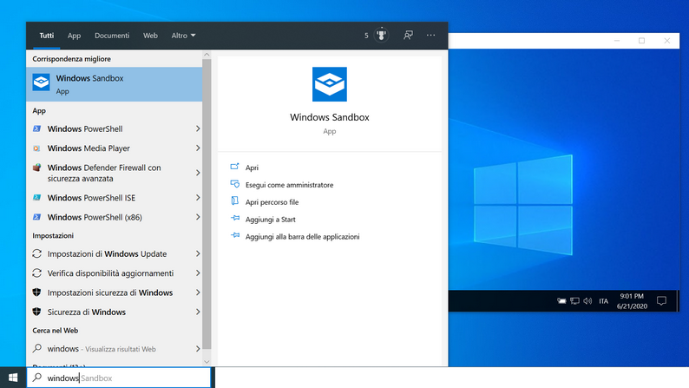Switch to the Documenti tab
The height and width of the screenshot is (388, 689).
[x=112, y=36]
